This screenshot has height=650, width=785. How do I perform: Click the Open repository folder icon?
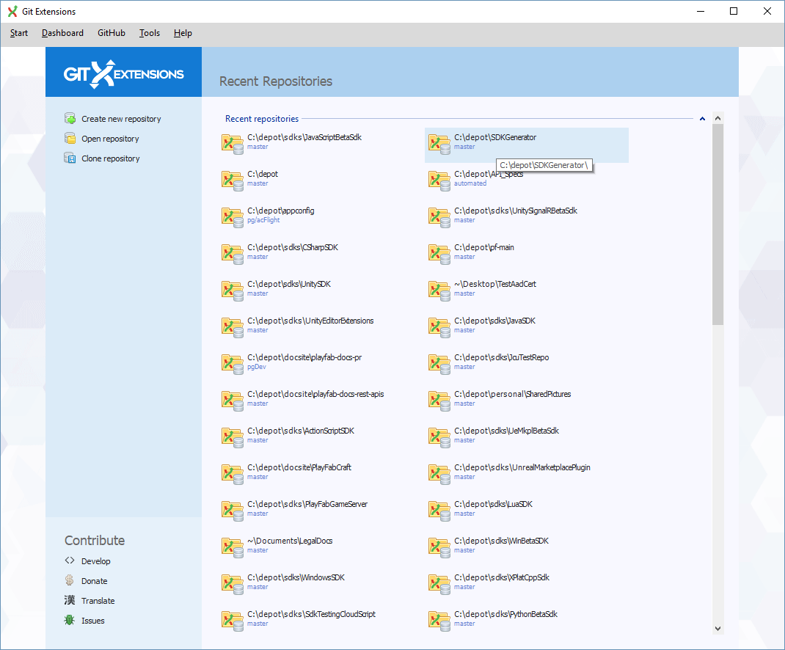point(70,138)
